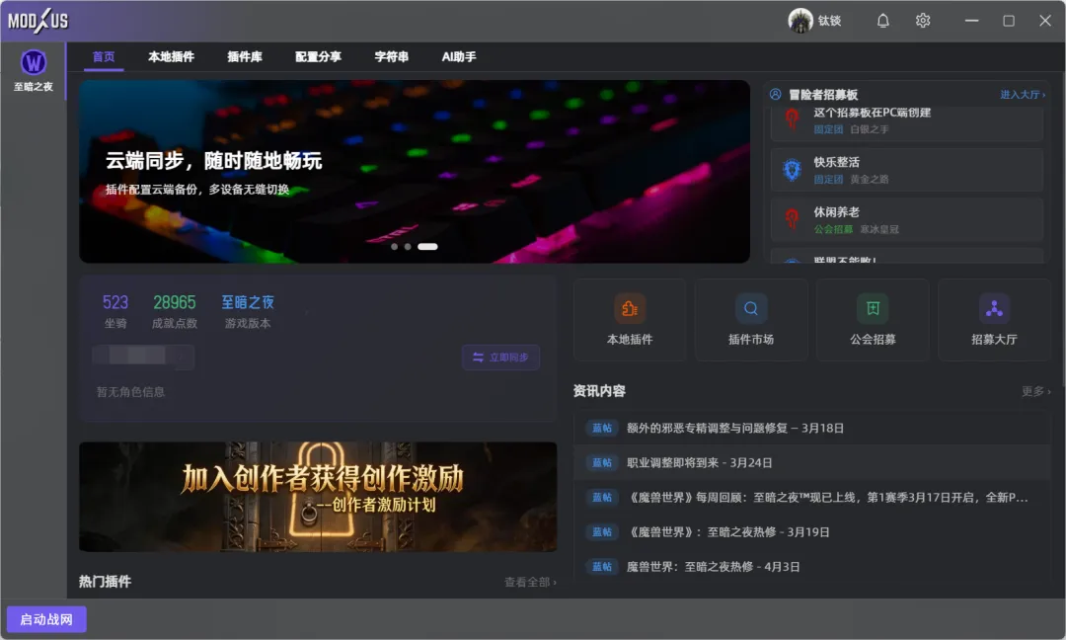Go to 字符串 tab
This screenshot has height=640, width=1066.
click(x=392, y=57)
